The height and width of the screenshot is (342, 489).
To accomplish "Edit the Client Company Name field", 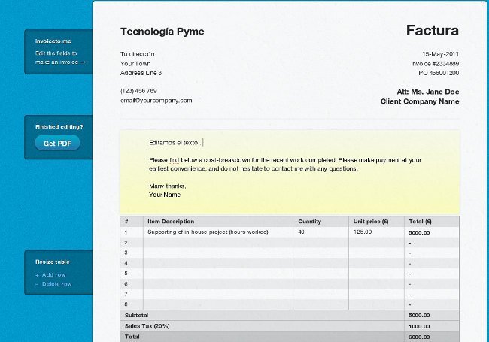I will pos(420,101).
